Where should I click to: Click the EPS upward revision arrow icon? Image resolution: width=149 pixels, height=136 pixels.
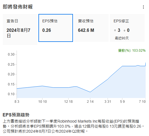pos(115,30)
